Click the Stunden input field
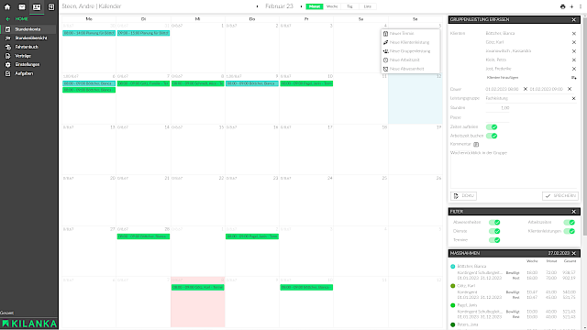Screen dimensions: 587x330 tap(497, 108)
